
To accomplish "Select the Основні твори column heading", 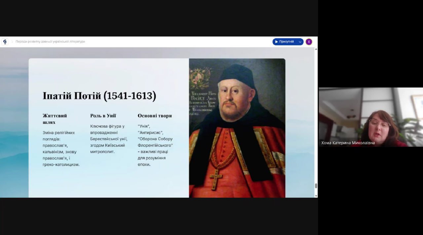I will [155, 116].
